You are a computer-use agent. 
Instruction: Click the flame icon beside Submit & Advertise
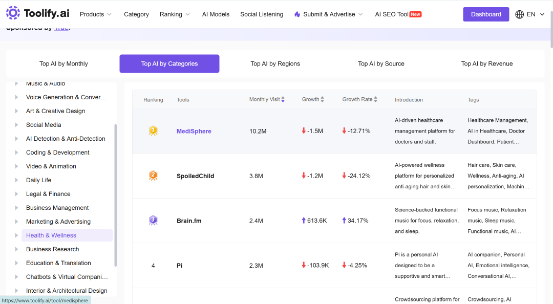click(x=297, y=14)
